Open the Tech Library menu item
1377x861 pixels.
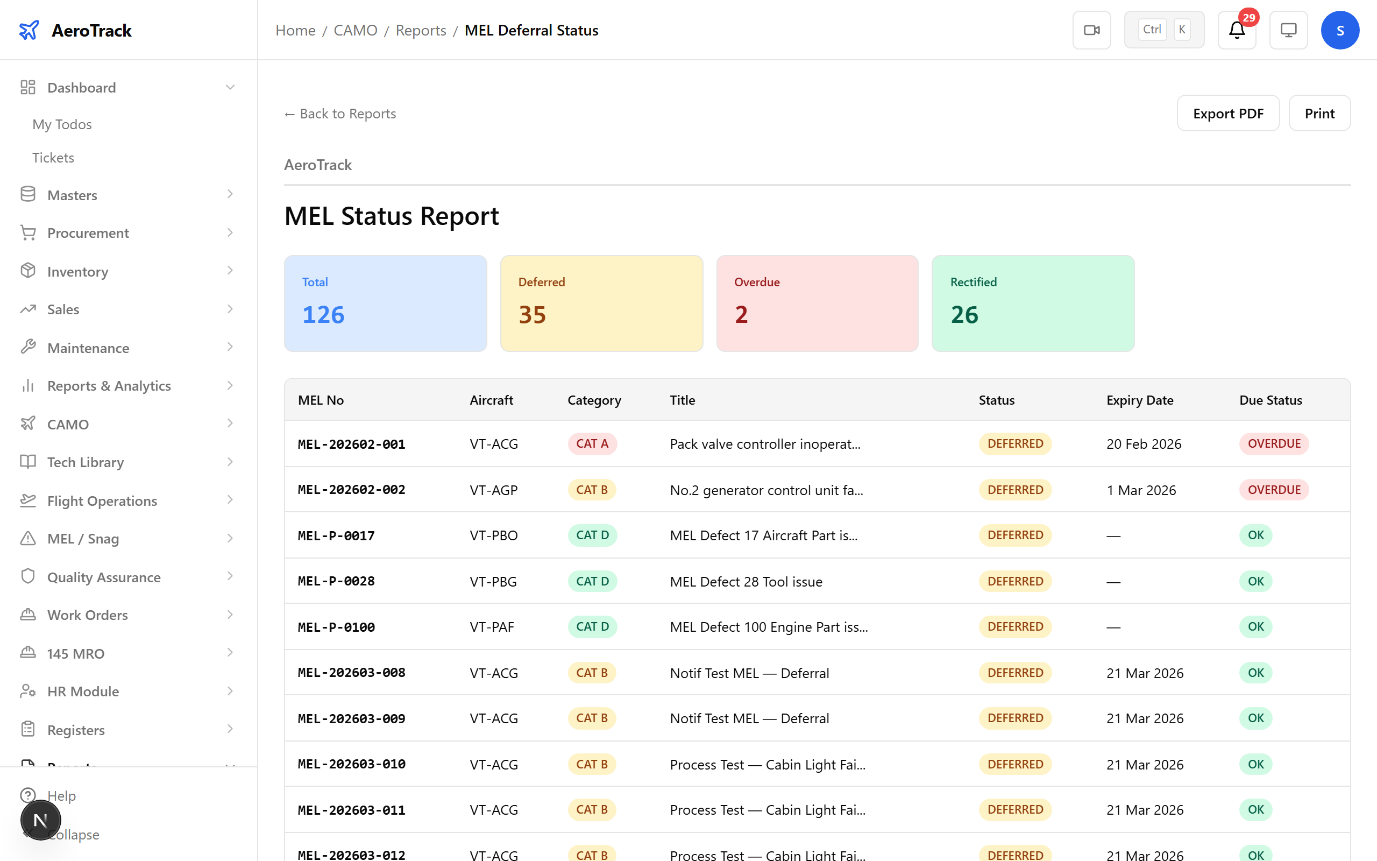[85, 462]
